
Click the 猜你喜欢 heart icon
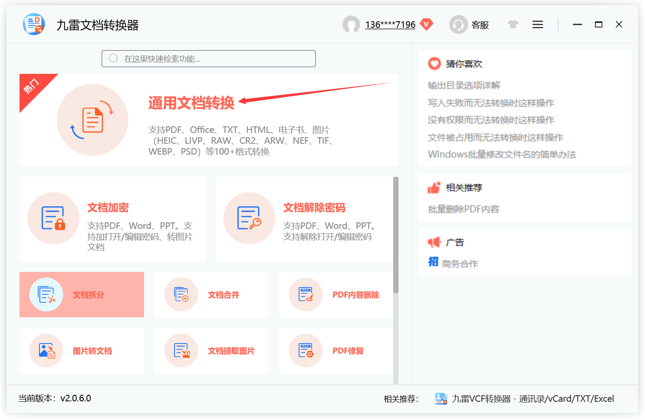point(434,64)
